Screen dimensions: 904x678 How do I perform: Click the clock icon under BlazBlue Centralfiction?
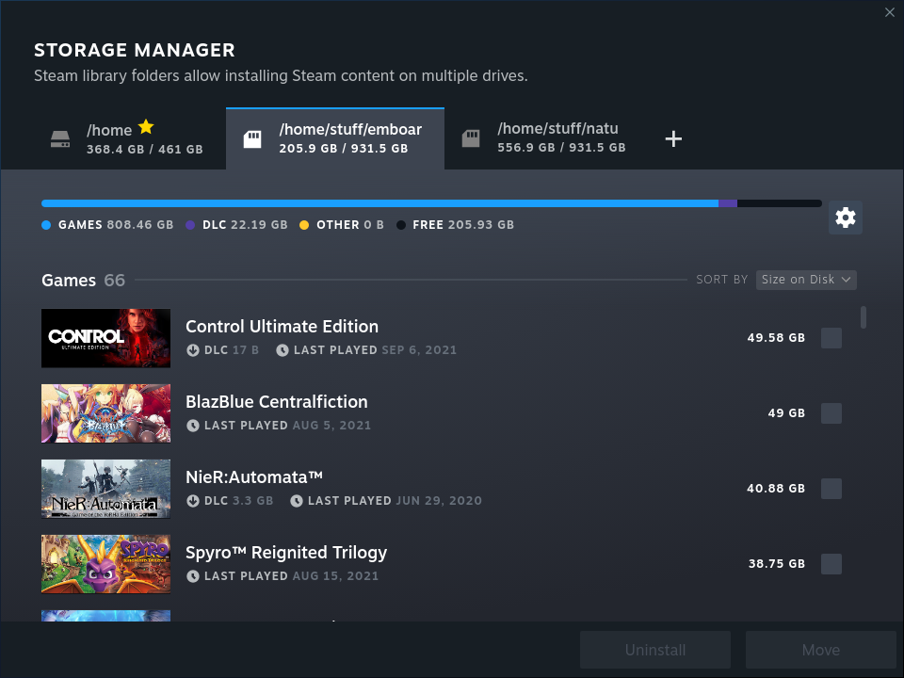coord(192,426)
